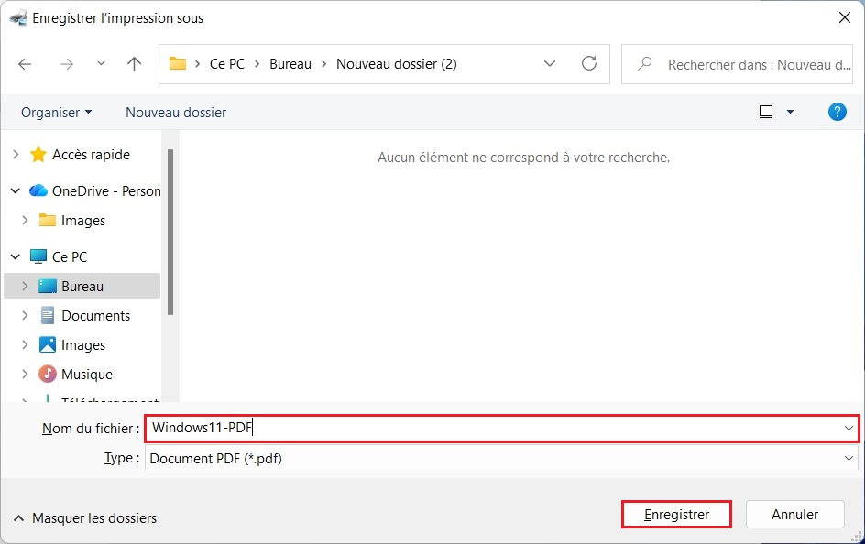Click Bureau in the breadcrumb path
Screen dimensions: 865x544
[290, 64]
